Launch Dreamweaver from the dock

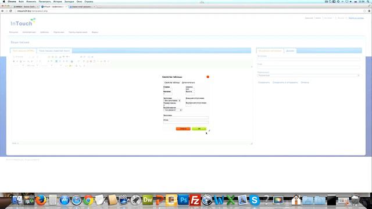[148, 200]
